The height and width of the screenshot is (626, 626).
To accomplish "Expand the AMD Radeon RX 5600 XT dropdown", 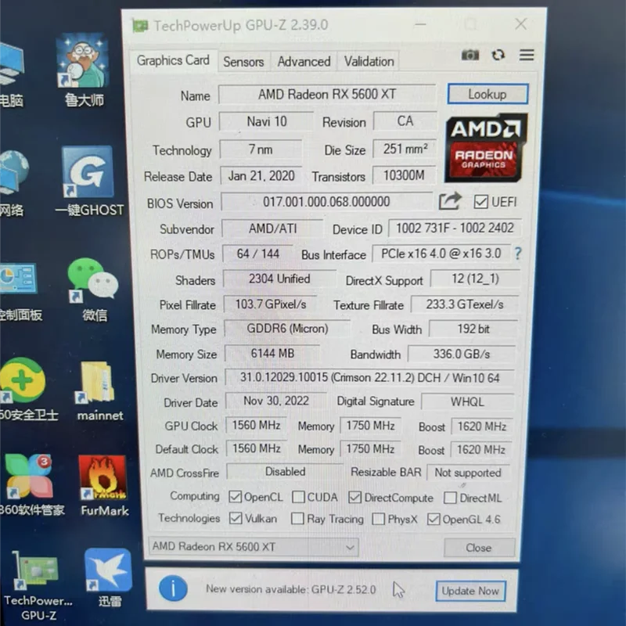I will 253,546.
